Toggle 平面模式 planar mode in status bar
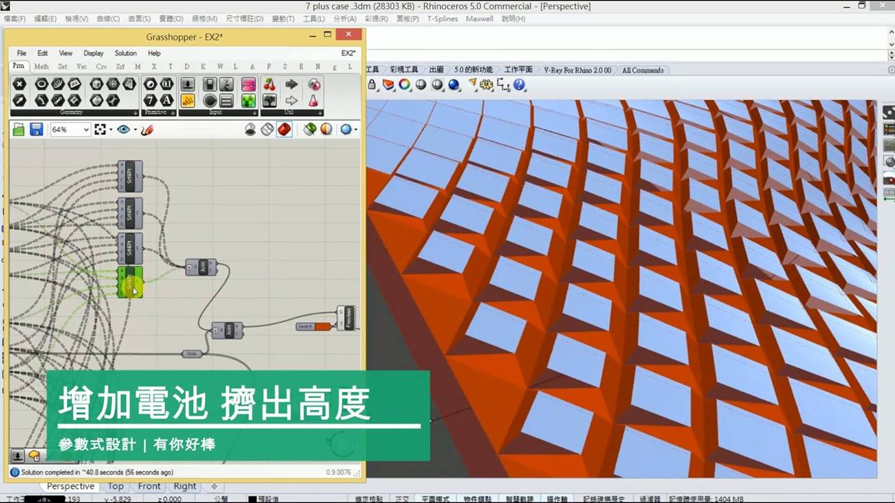 (x=435, y=499)
